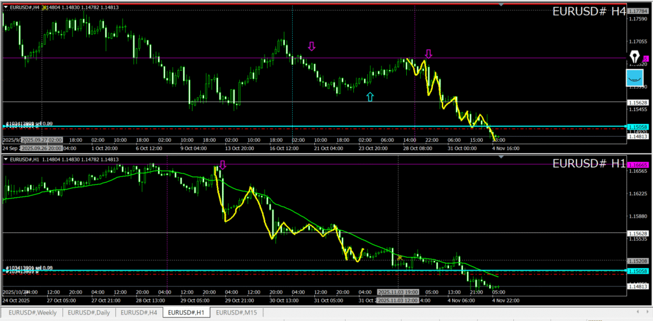Click the blue smile icon button
653x321 pixels.
pyautogui.click(x=635, y=78)
